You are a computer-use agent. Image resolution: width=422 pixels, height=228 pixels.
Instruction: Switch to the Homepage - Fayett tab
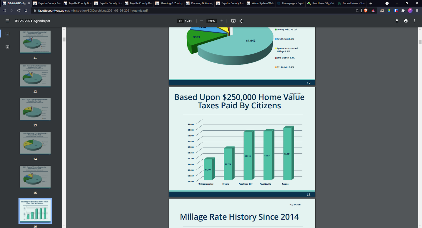pyautogui.click(x=291, y=3)
